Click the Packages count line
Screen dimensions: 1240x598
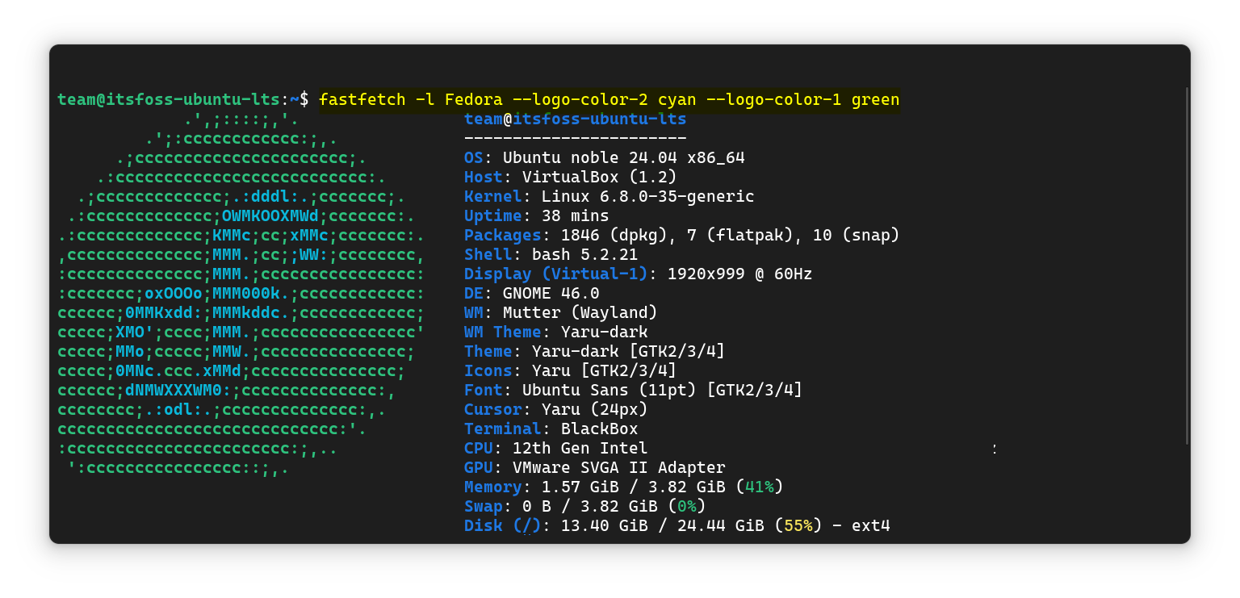[681, 236]
